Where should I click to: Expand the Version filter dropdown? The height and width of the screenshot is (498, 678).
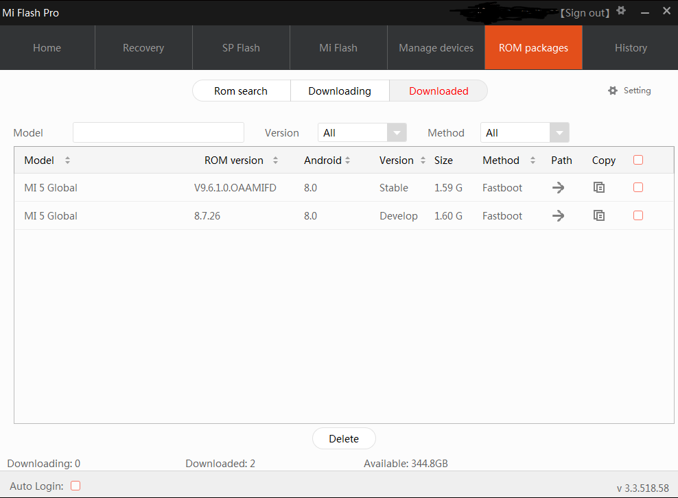pos(397,133)
